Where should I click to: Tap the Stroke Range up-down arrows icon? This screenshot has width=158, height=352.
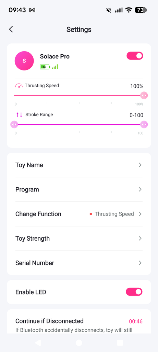(19, 115)
